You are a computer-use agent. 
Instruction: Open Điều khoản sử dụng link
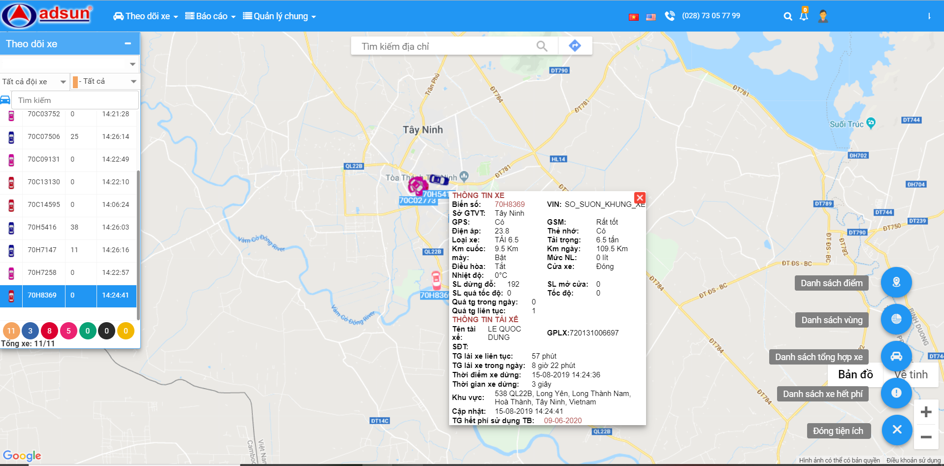click(x=913, y=461)
